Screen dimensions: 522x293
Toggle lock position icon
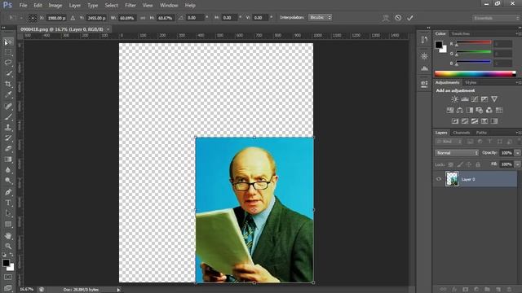pyautogui.click(x=469, y=164)
